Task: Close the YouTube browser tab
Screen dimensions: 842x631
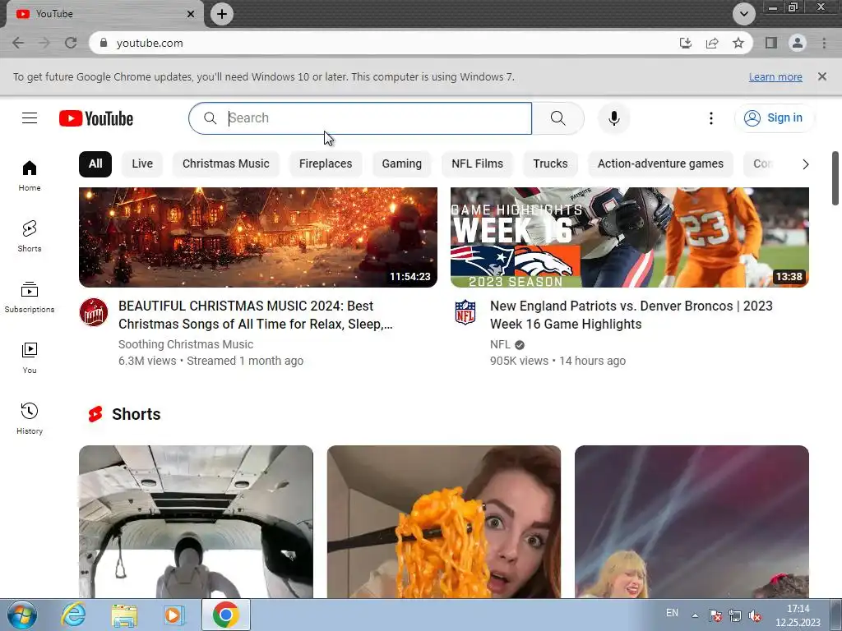Action: click(191, 14)
